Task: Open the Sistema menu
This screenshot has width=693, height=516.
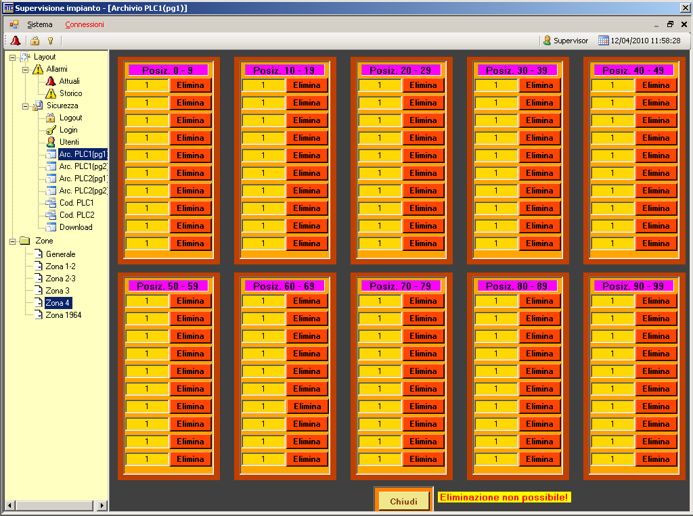Action: [39, 24]
